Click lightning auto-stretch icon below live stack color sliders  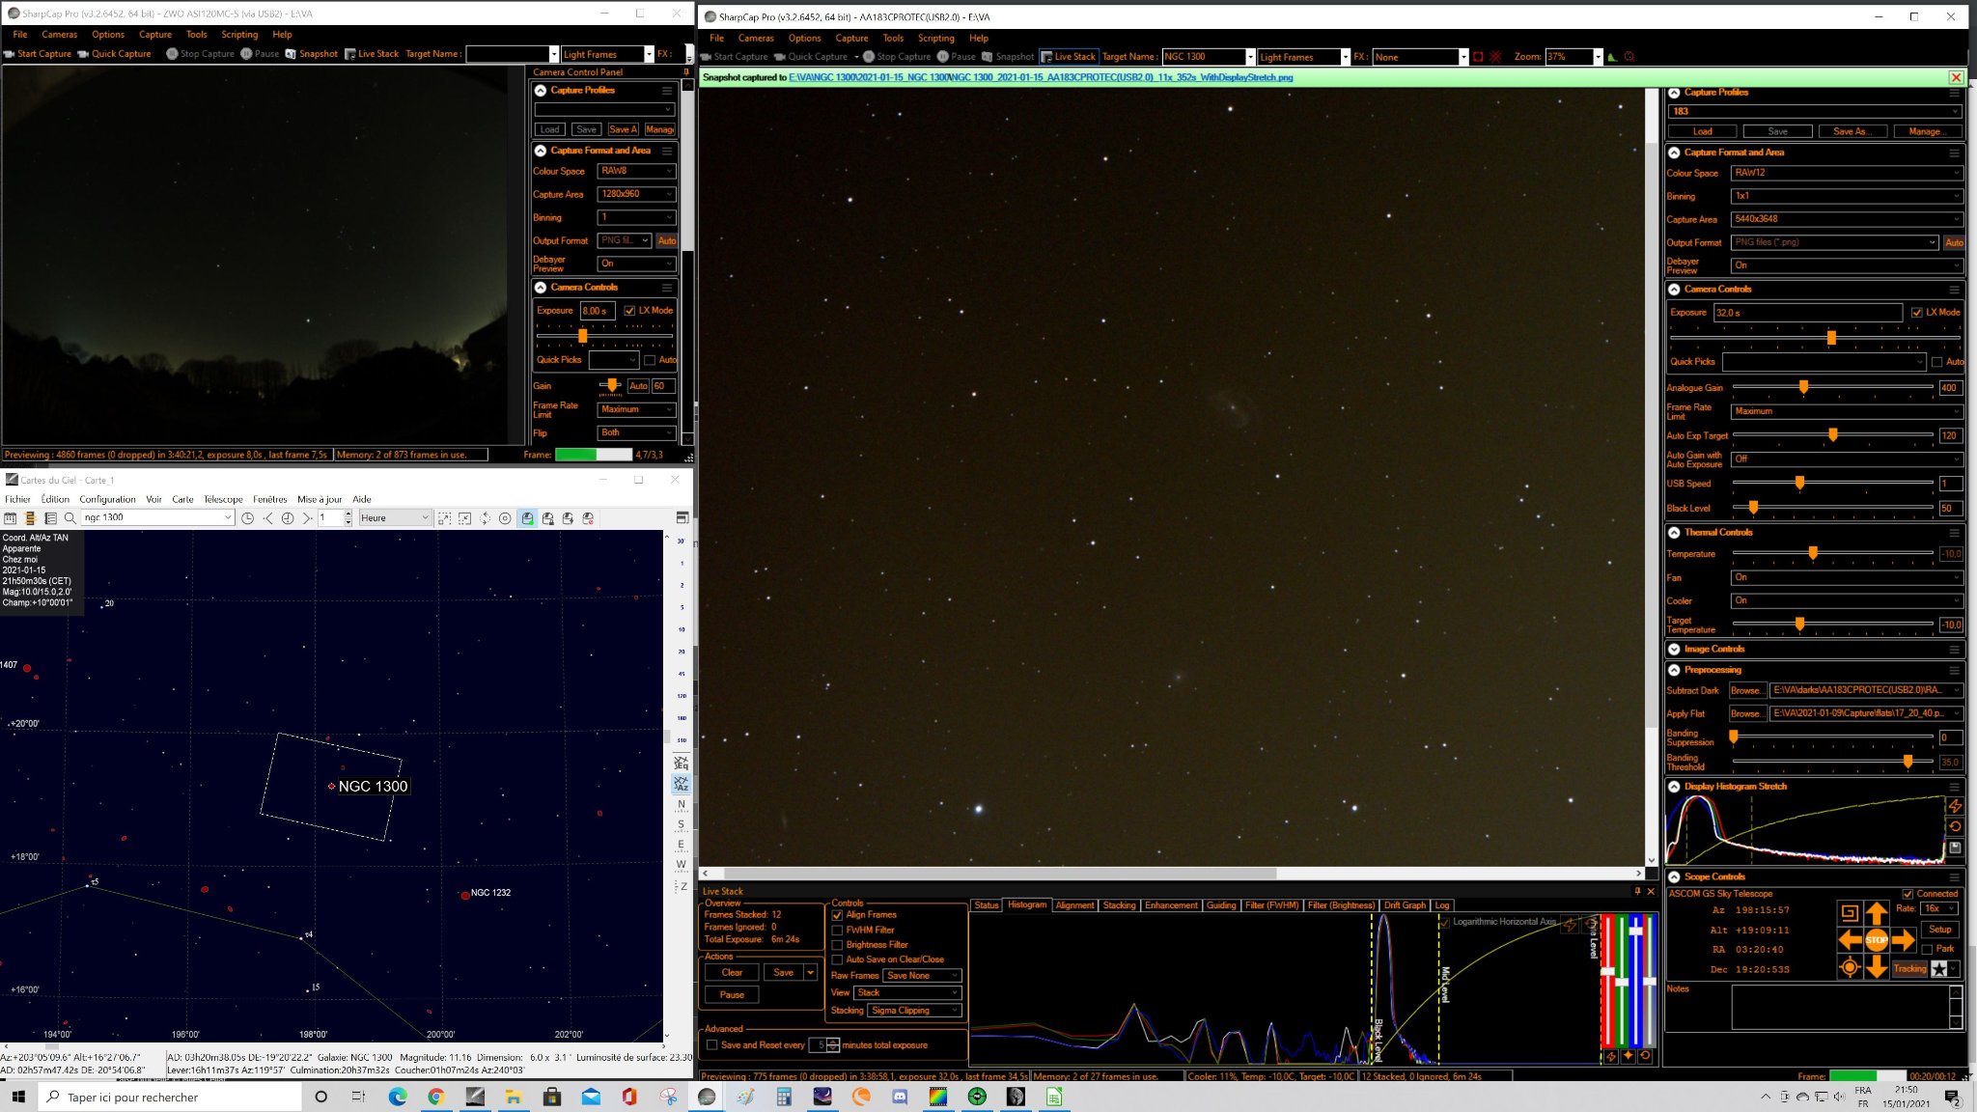(1610, 1056)
